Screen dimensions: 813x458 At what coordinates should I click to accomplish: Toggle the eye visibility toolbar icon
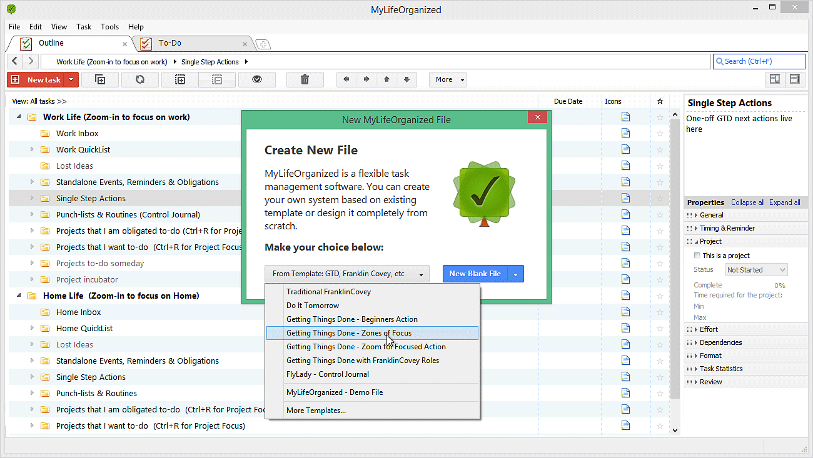coord(257,79)
